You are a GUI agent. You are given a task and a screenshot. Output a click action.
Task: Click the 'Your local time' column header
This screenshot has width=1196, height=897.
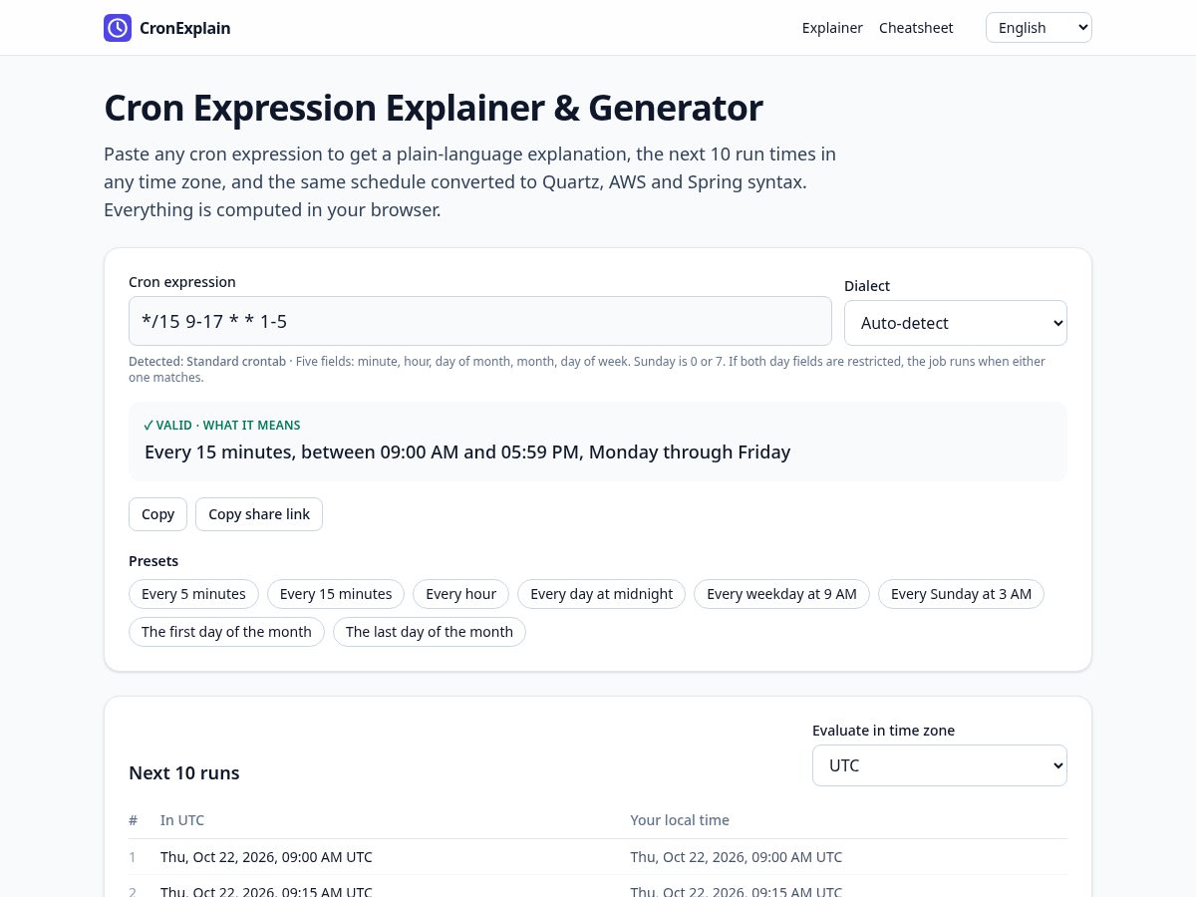click(x=680, y=820)
